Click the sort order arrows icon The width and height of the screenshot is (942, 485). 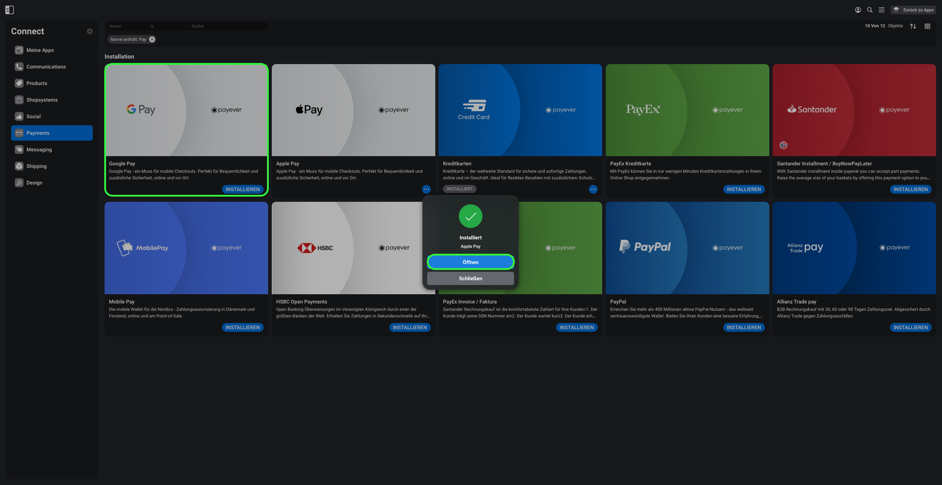click(x=913, y=26)
